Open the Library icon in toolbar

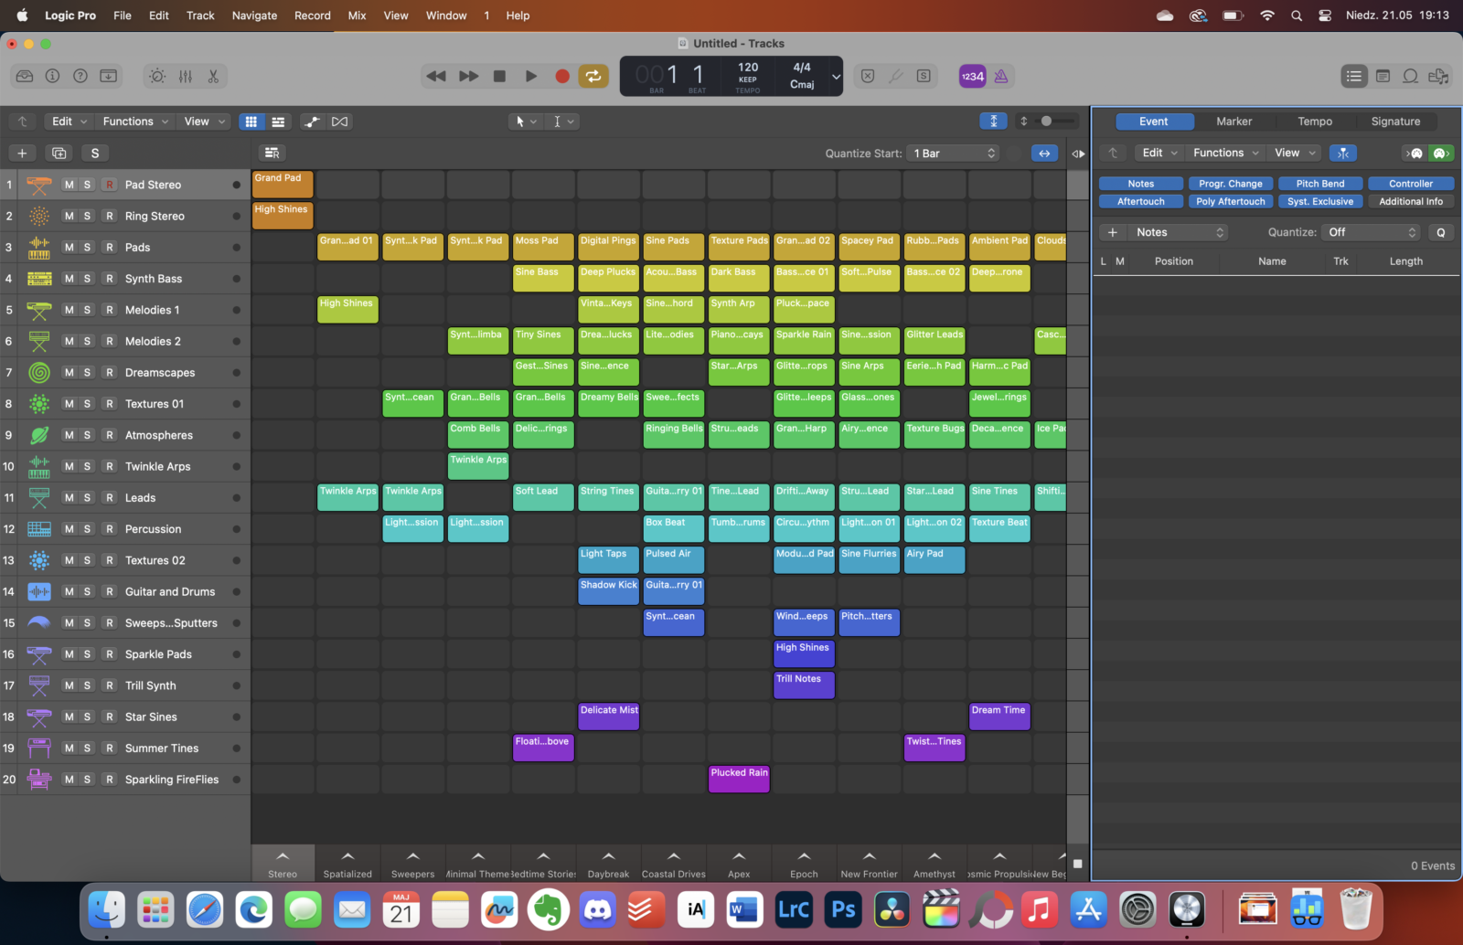[x=25, y=77]
